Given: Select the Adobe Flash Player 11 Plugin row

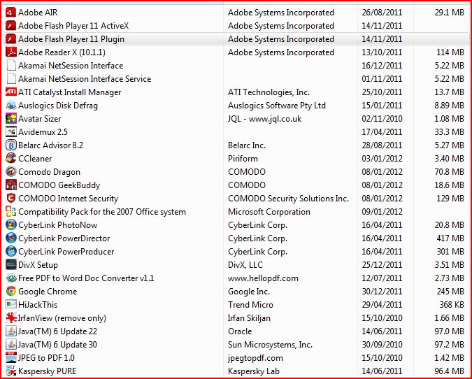Looking at the screenshot, I should (71, 39).
